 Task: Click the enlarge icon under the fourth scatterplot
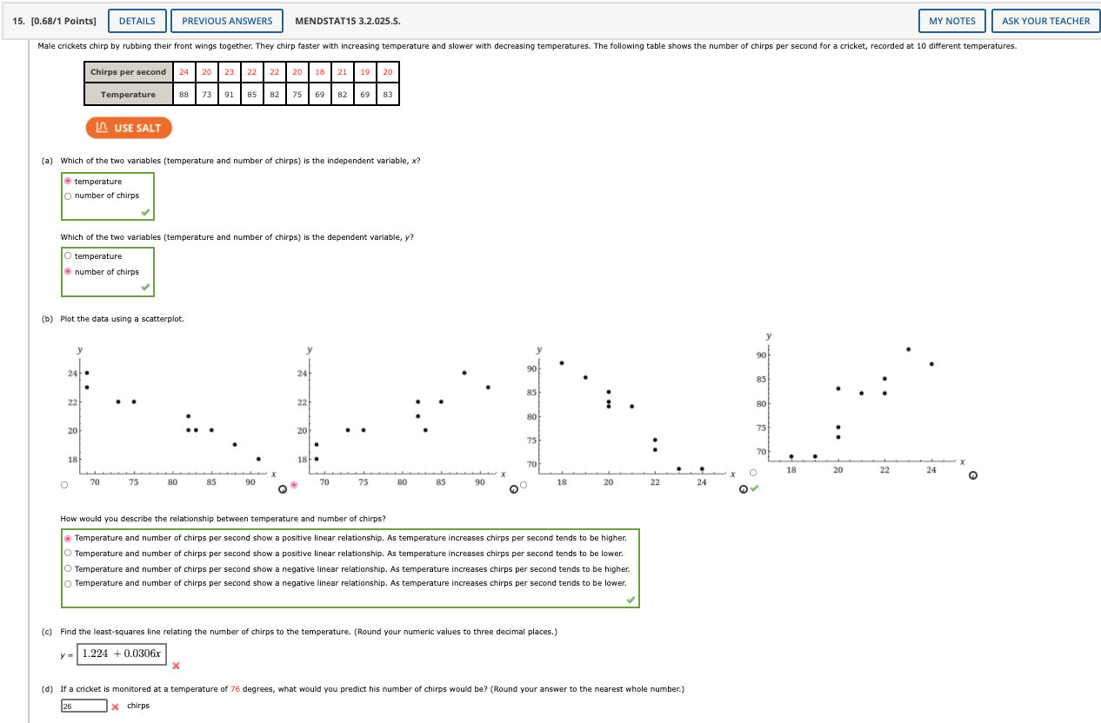[x=972, y=475]
